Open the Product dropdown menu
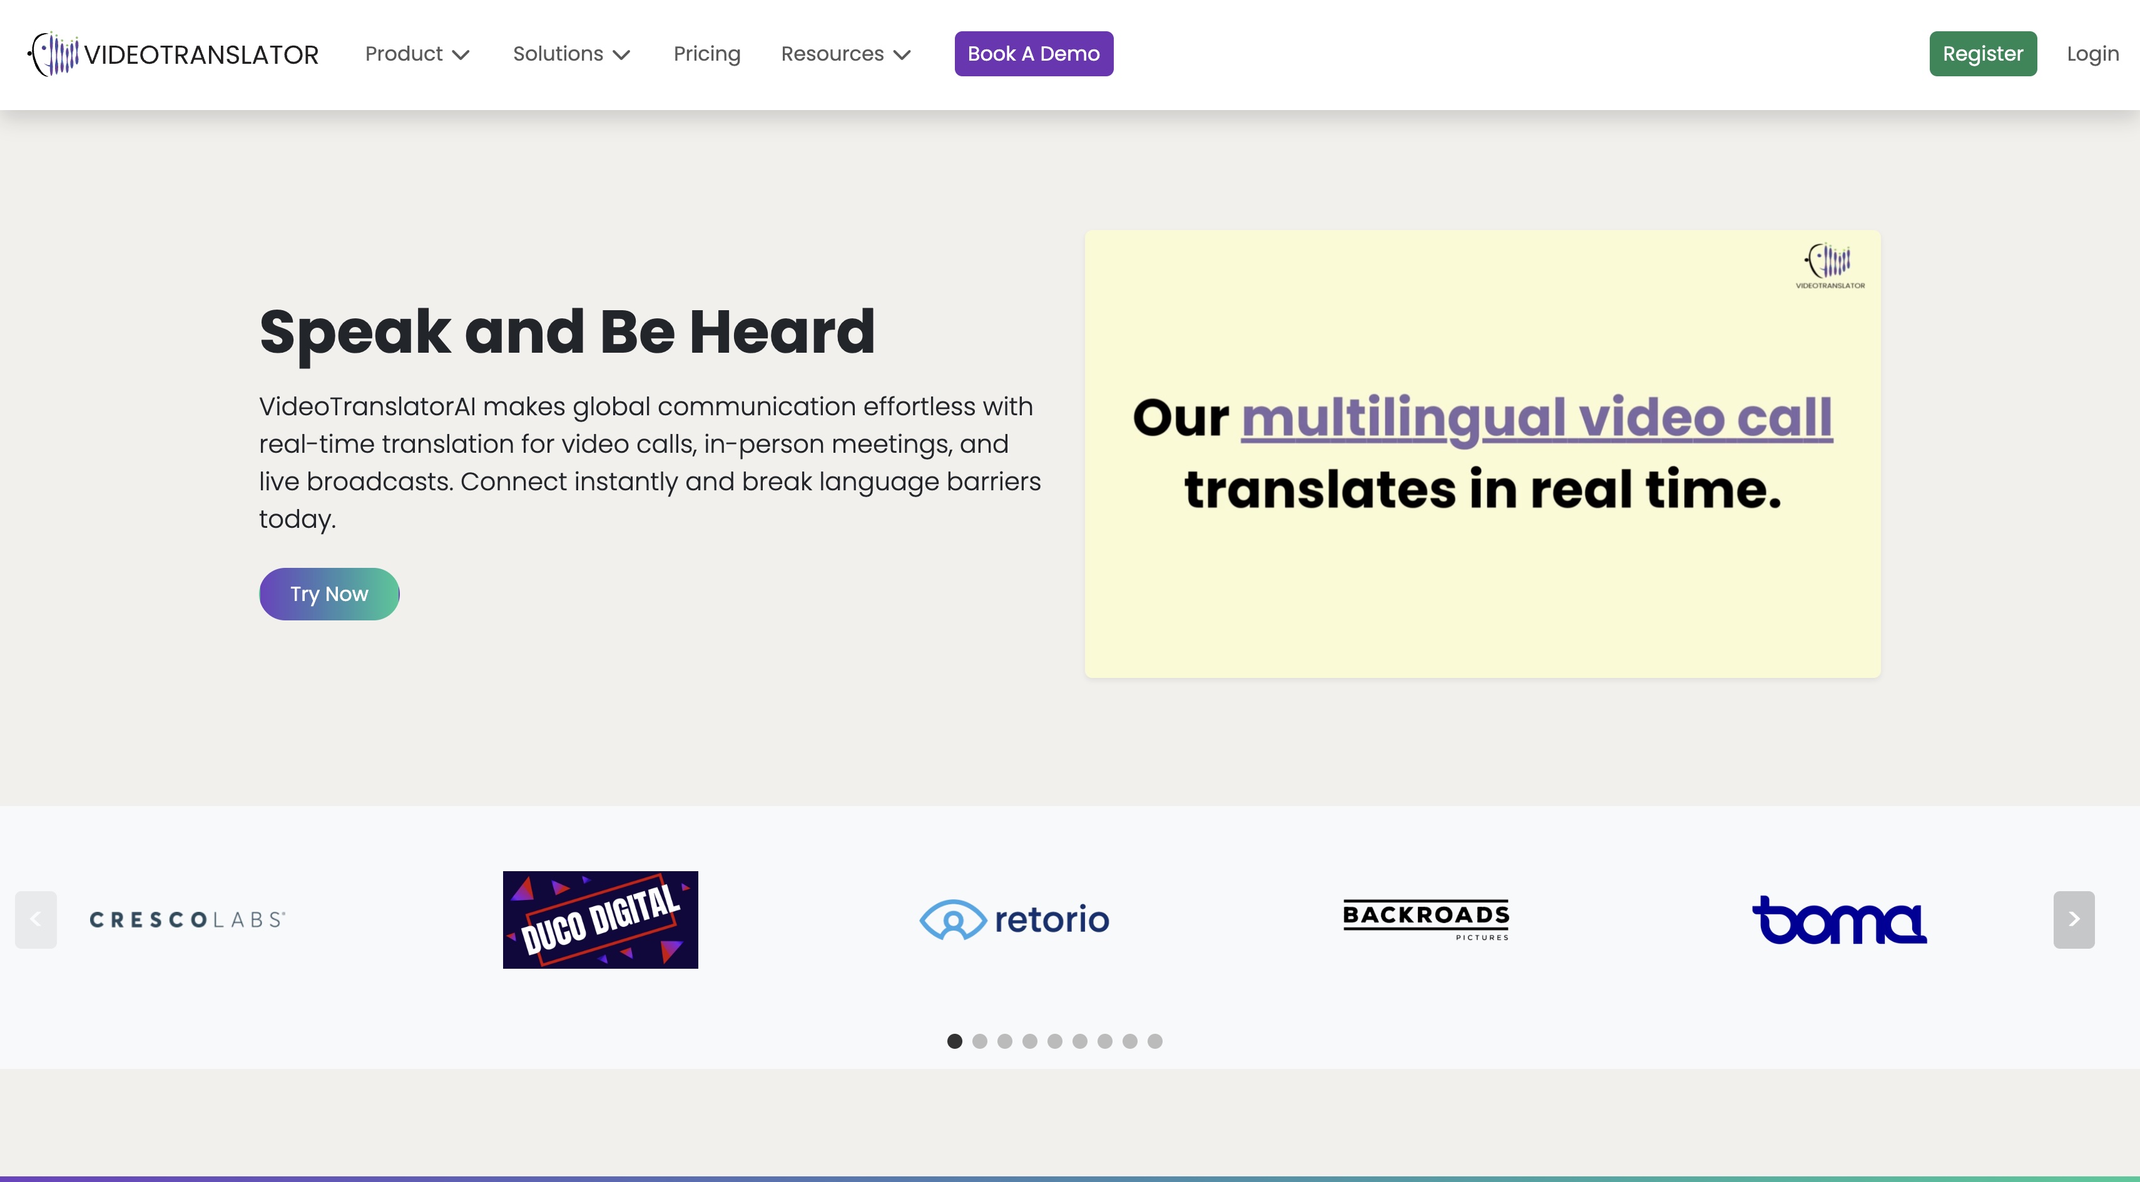The height and width of the screenshot is (1182, 2140). click(418, 53)
